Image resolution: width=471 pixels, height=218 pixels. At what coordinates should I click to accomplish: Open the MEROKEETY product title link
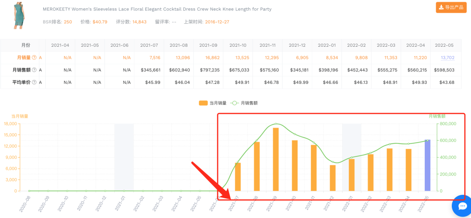pos(157,9)
